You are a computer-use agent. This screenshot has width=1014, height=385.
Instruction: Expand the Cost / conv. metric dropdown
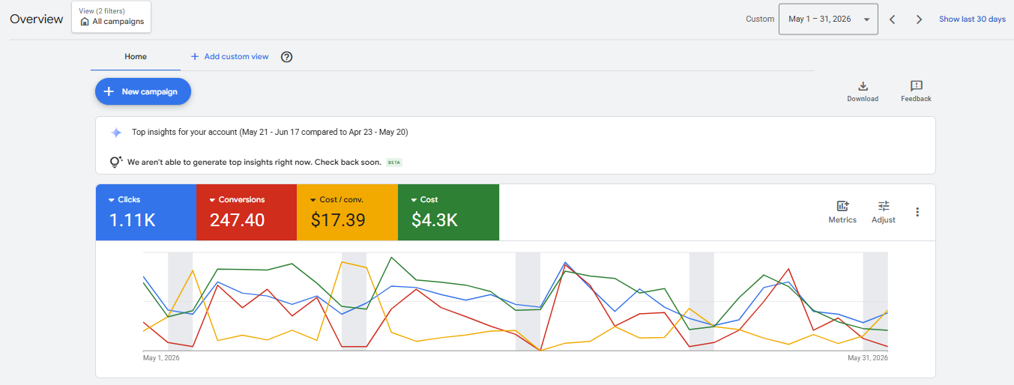click(x=313, y=200)
